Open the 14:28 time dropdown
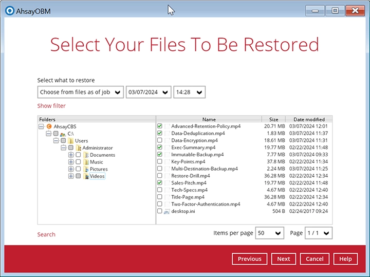Viewport: 370px width, 277px height. point(190,92)
